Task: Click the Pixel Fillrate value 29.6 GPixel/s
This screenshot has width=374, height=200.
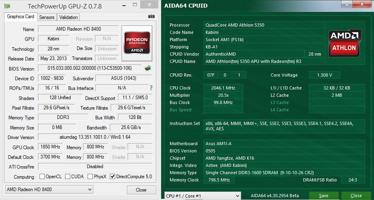Action: click(x=56, y=108)
